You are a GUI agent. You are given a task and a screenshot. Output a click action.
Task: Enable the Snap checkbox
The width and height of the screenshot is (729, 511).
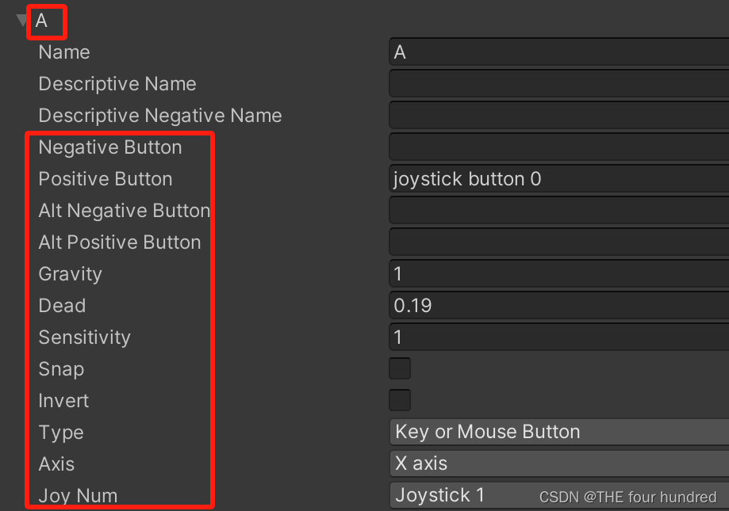(x=399, y=368)
